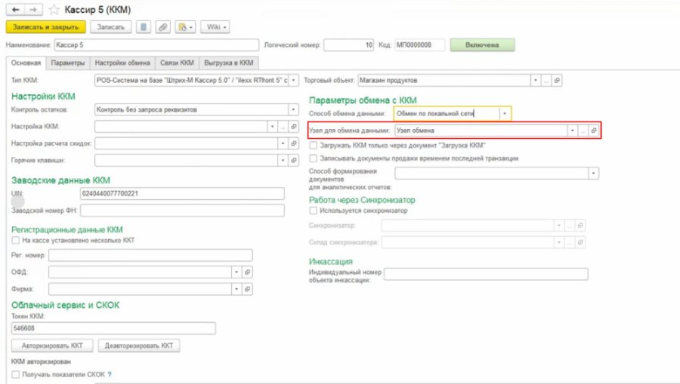Image resolution: width=680 pixels, height=384 pixels.
Task: Expand Настройка ККМ dropdown arrow
Action: (272, 127)
